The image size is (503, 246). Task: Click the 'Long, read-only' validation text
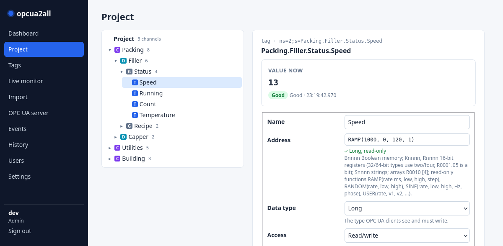(368, 151)
